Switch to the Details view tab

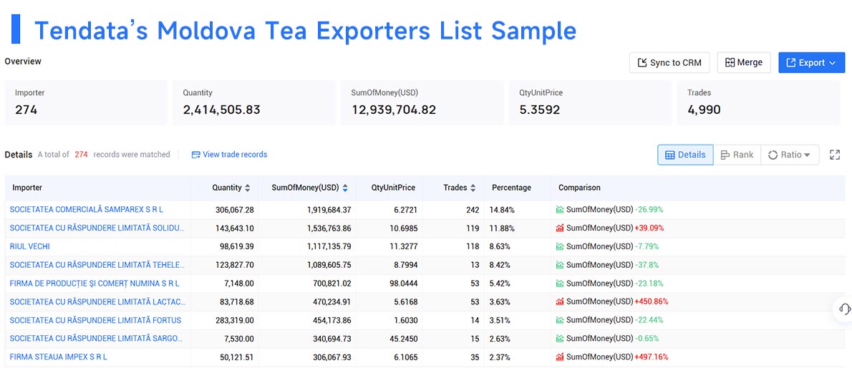[685, 155]
